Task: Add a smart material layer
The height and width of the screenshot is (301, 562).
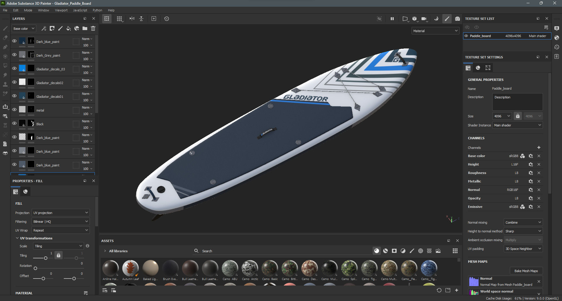Action: point(77,28)
